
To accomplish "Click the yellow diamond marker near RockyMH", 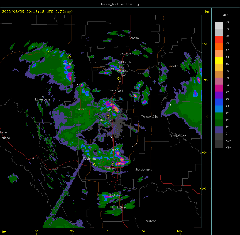I will [x=69, y=57].
